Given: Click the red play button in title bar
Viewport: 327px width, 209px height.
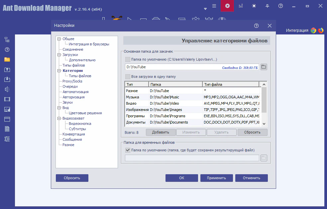Looking at the screenshot, I should tap(227, 6).
